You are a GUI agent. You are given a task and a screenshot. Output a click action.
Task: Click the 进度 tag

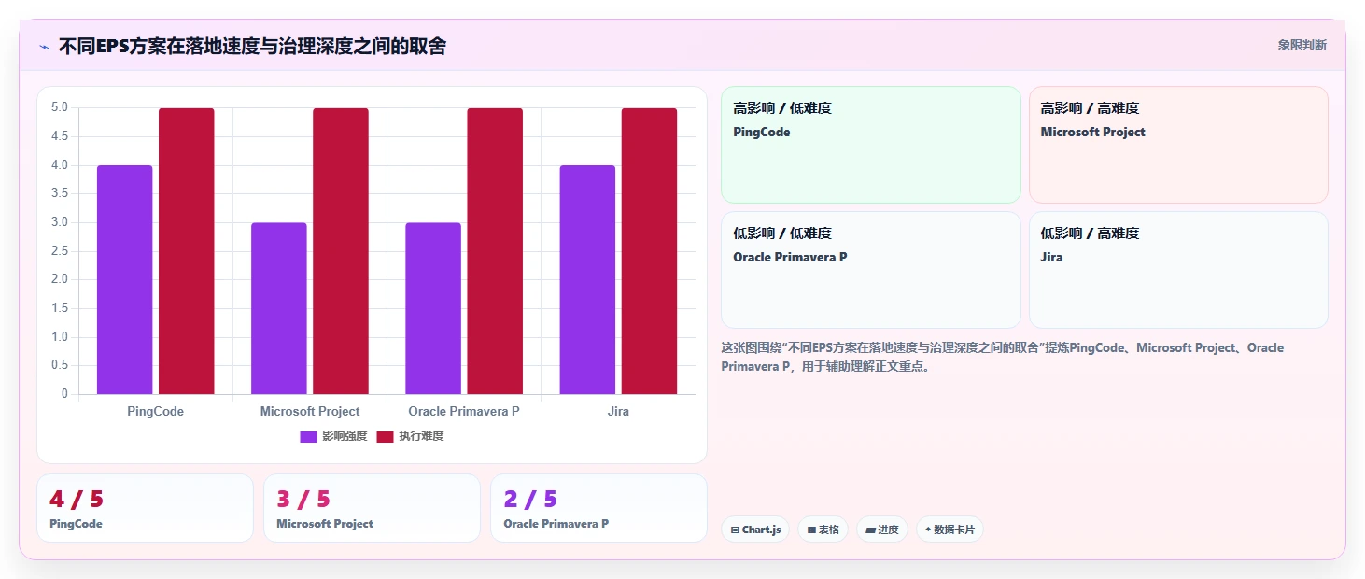tap(882, 530)
